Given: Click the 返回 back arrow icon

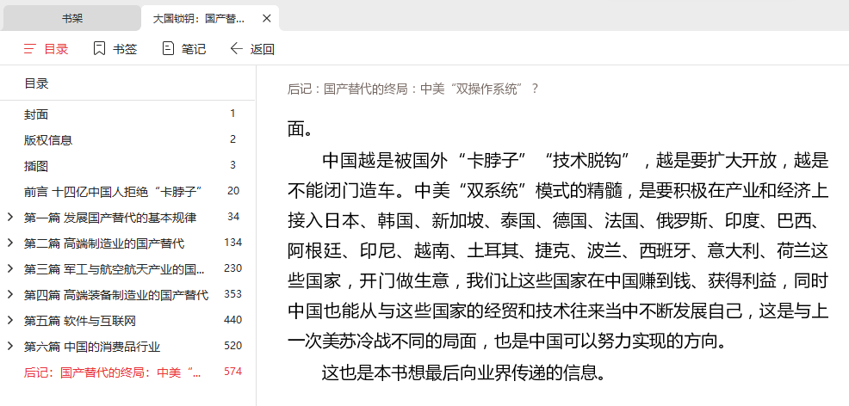Looking at the screenshot, I should [237, 49].
